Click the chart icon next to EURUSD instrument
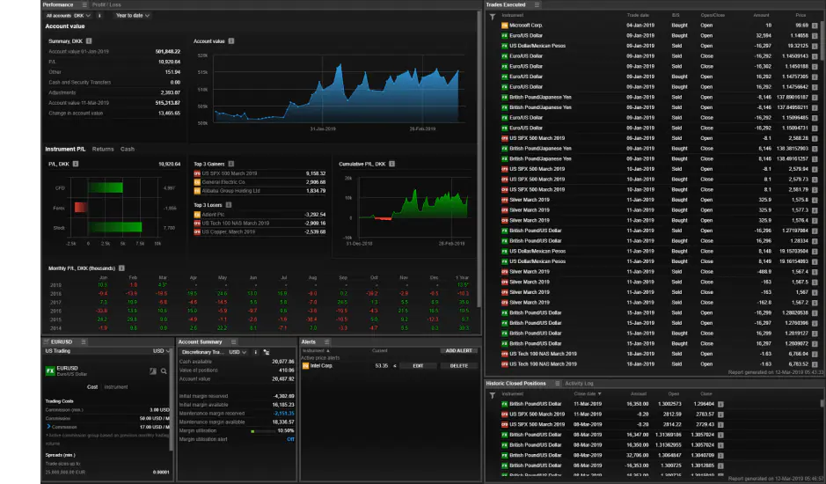Screen dimensions: 826x484 (x=153, y=371)
